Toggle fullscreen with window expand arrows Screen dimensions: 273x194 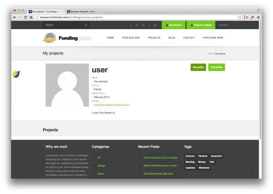[258, 10]
